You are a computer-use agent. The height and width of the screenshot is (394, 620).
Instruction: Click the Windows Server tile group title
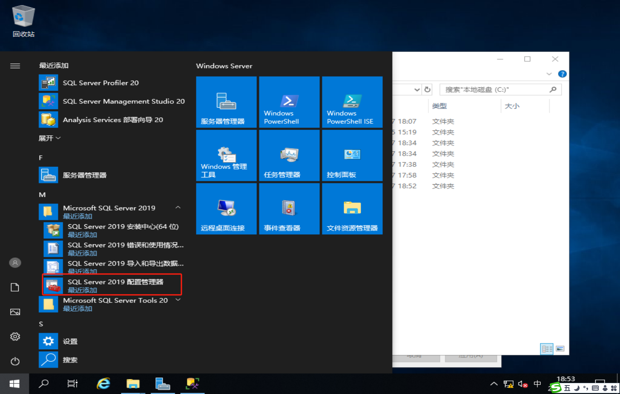(224, 66)
